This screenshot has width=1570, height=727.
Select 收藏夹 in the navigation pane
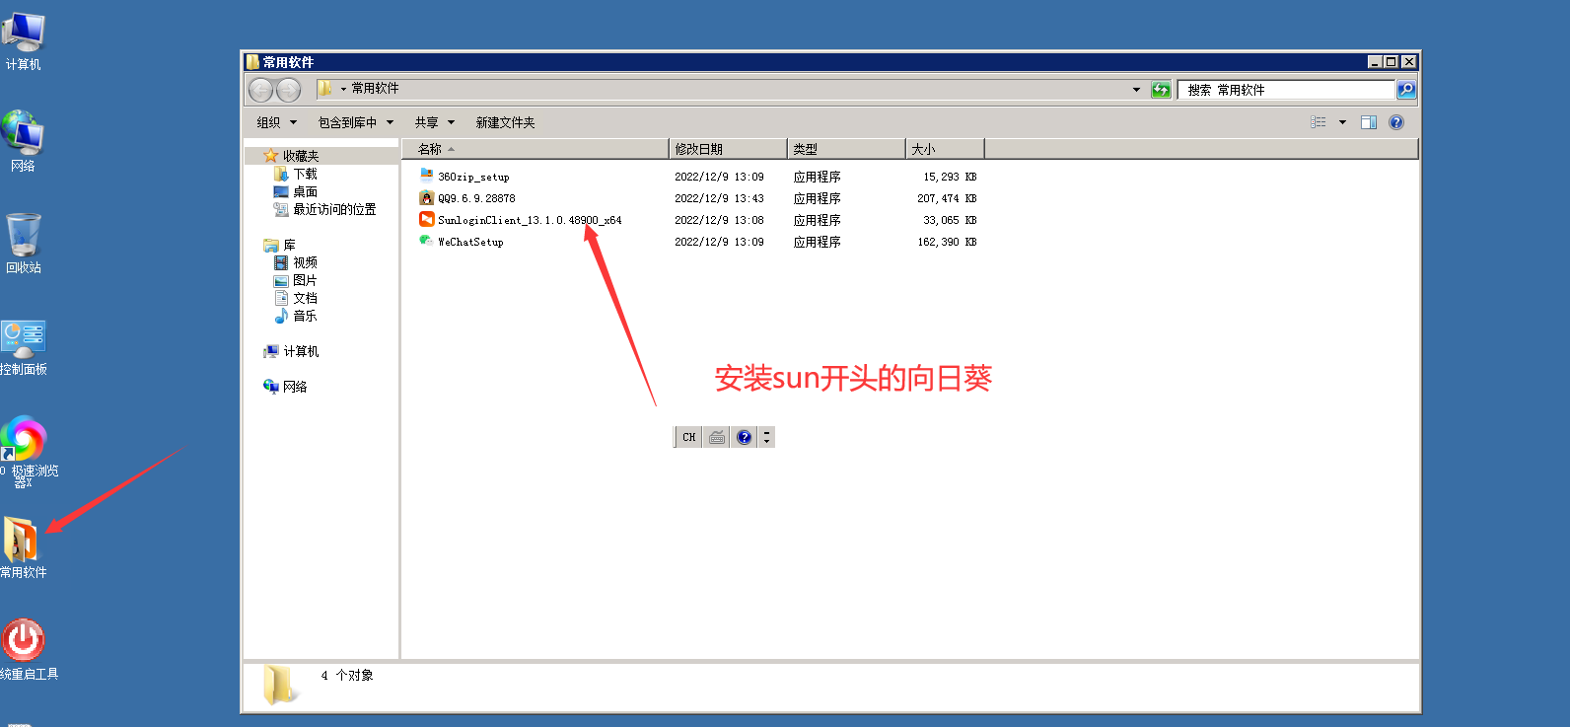(x=301, y=156)
